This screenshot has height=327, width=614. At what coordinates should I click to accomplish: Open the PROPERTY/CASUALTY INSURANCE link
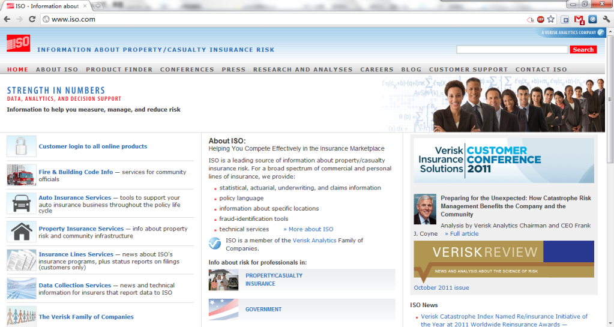click(x=274, y=280)
